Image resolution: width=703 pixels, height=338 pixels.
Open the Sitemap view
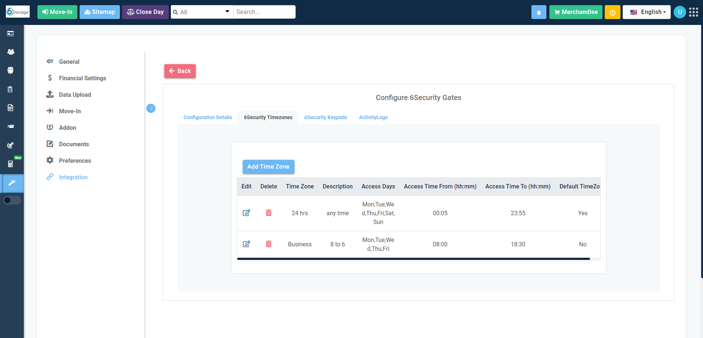pyautogui.click(x=100, y=12)
